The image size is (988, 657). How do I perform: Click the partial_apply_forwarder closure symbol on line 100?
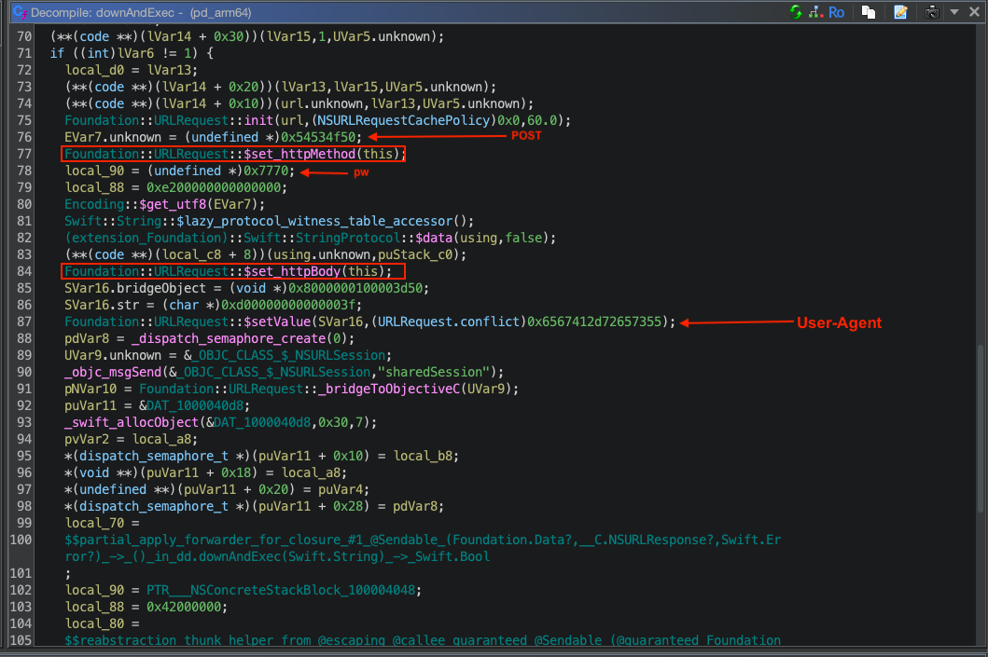423,540
